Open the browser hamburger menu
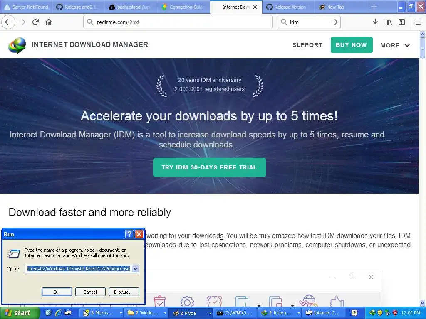The width and height of the screenshot is (426, 319). point(418,22)
